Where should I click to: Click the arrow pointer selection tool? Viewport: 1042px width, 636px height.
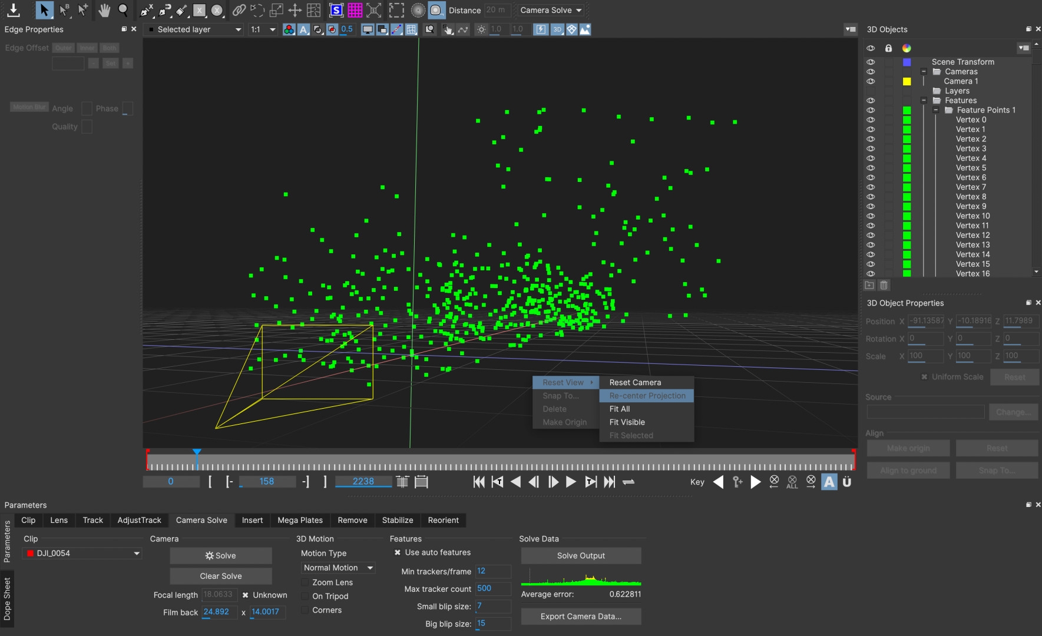tap(44, 10)
